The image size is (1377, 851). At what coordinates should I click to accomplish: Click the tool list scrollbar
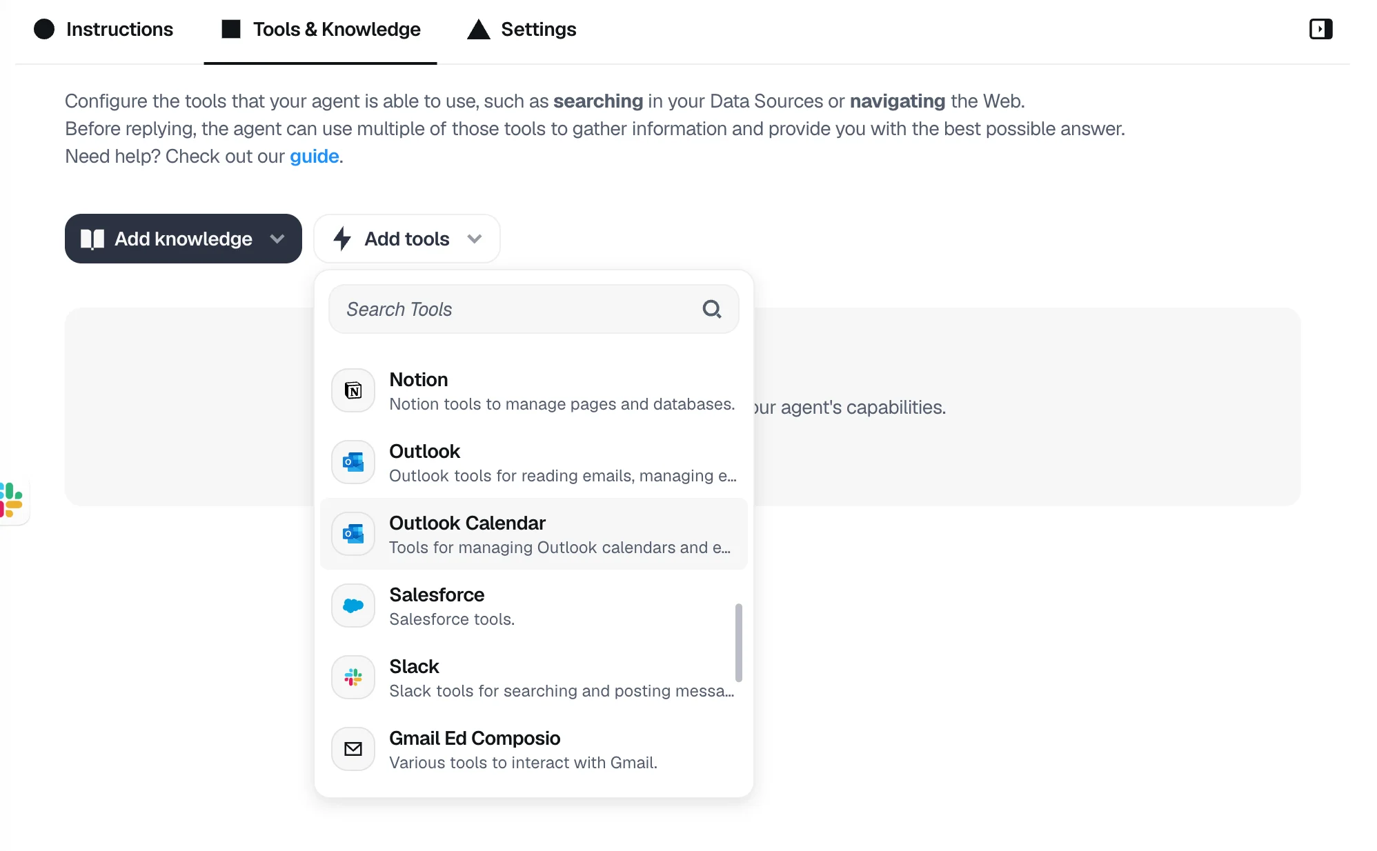pos(739,643)
